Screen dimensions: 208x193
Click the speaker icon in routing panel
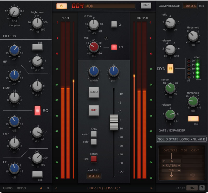pyautogui.click(x=192, y=175)
